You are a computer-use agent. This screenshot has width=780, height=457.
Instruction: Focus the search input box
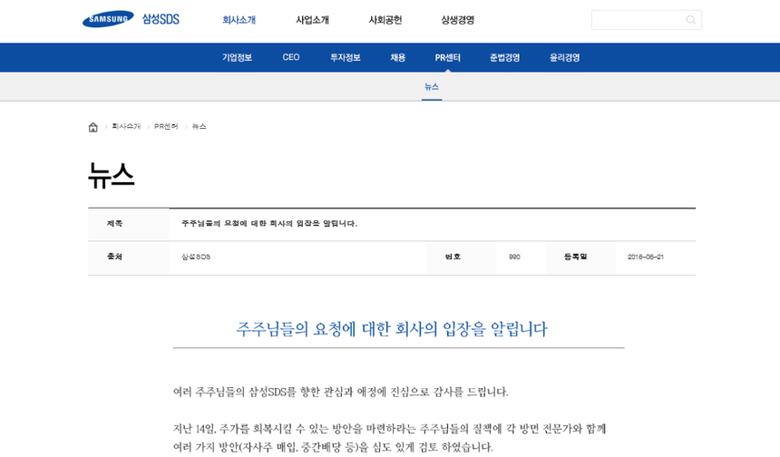click(637, 20)
